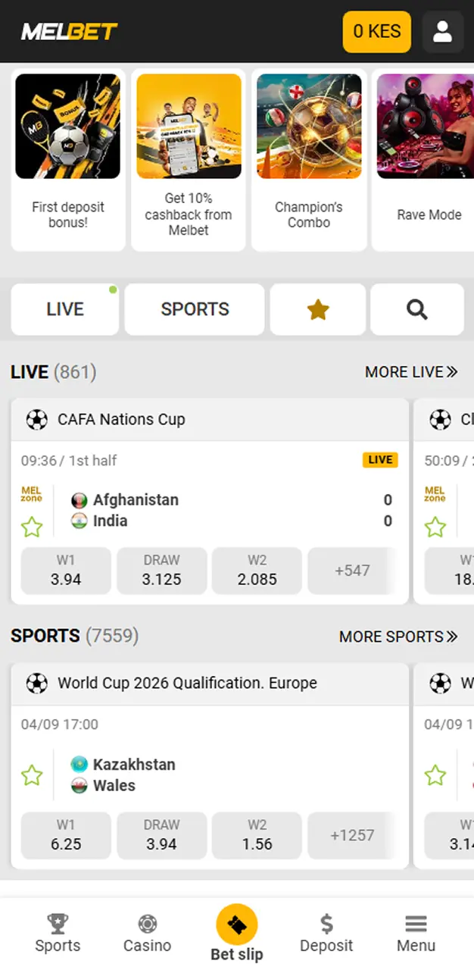Switch to the SPORTS tab
Image resolution: width=474 pixels, height=970 pixels.
click(195, 309)
